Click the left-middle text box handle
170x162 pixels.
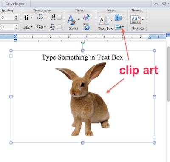[11, 97]
